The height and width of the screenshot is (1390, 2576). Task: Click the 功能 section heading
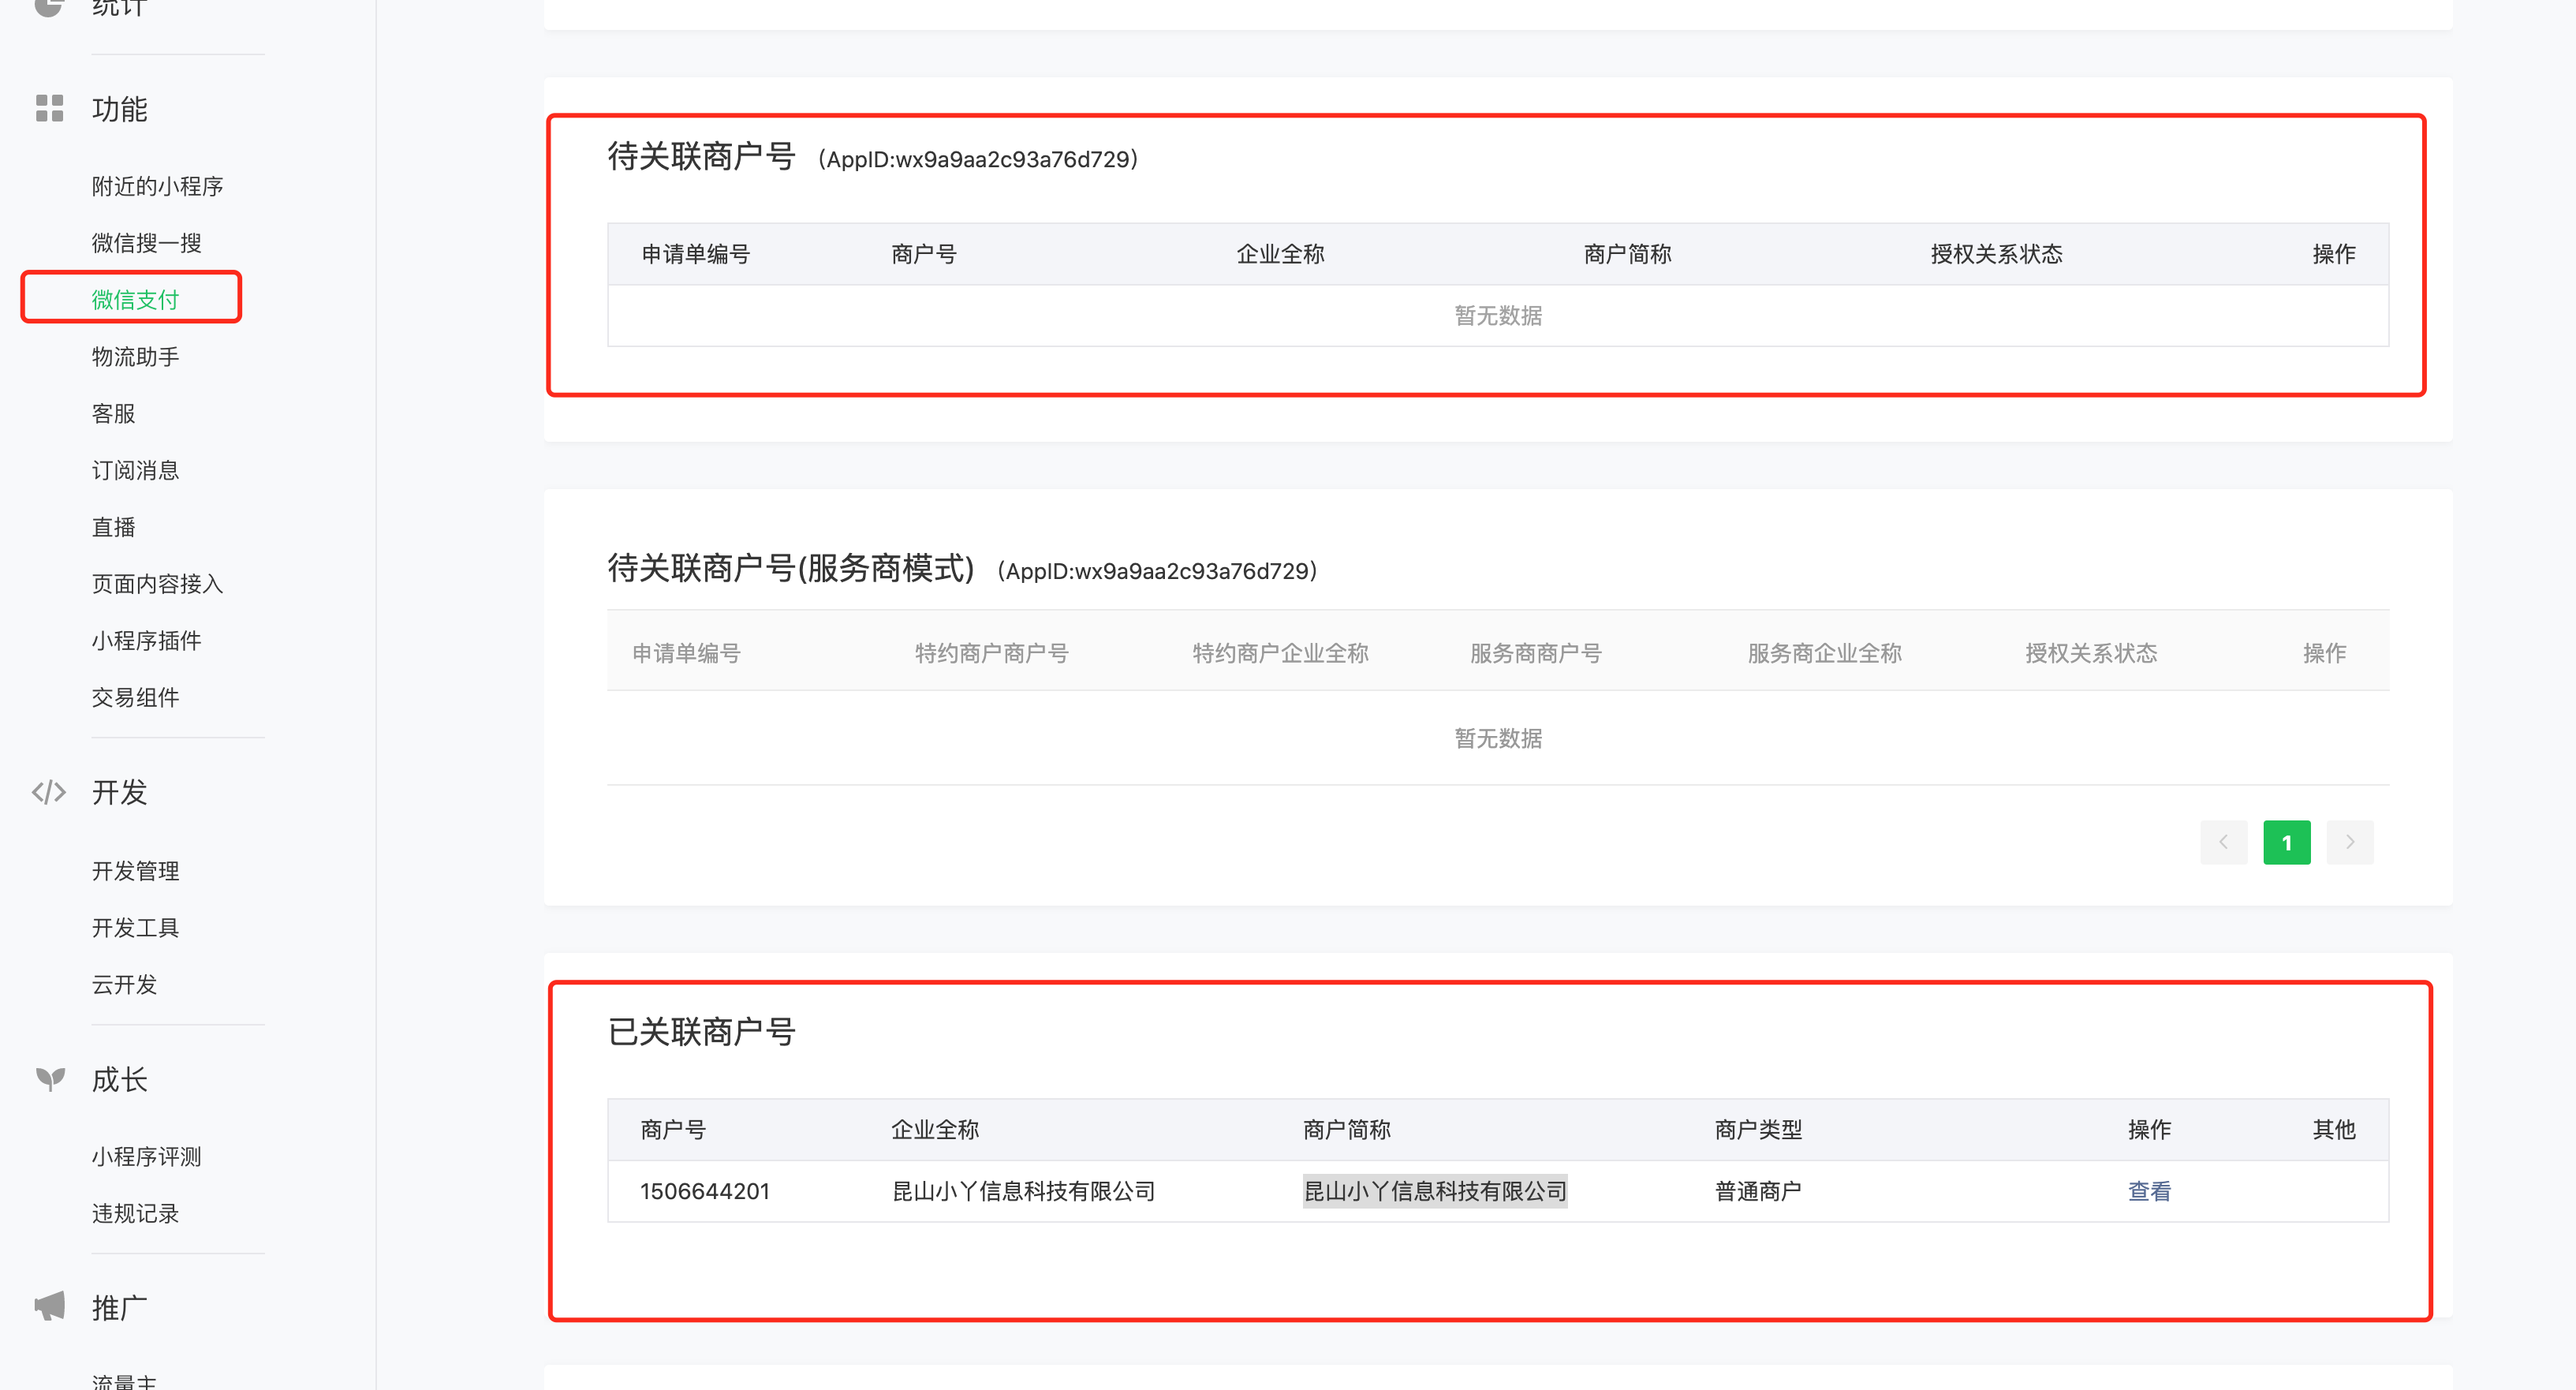(119, 108)
